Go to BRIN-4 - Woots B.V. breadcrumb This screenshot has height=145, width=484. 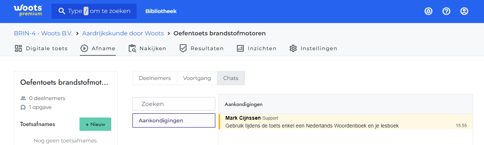43,33
